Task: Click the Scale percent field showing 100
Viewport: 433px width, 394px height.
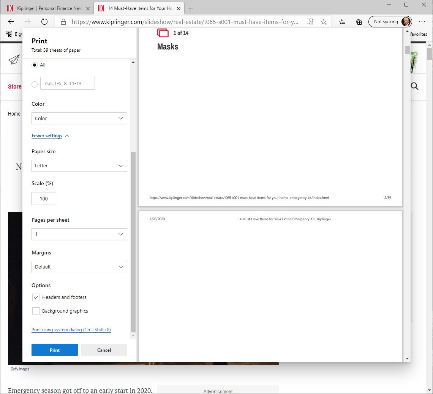Action: point(44,199)
